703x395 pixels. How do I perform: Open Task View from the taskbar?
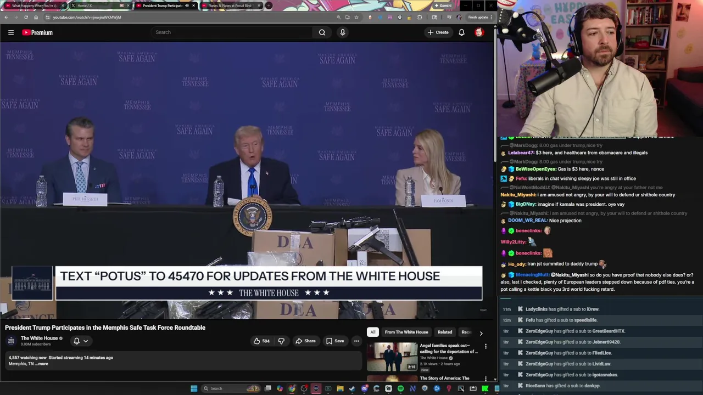(267, 388)
